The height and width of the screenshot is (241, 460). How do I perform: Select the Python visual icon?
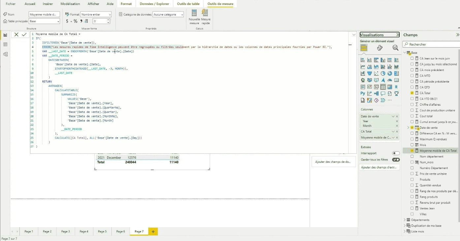click(363, 94)
